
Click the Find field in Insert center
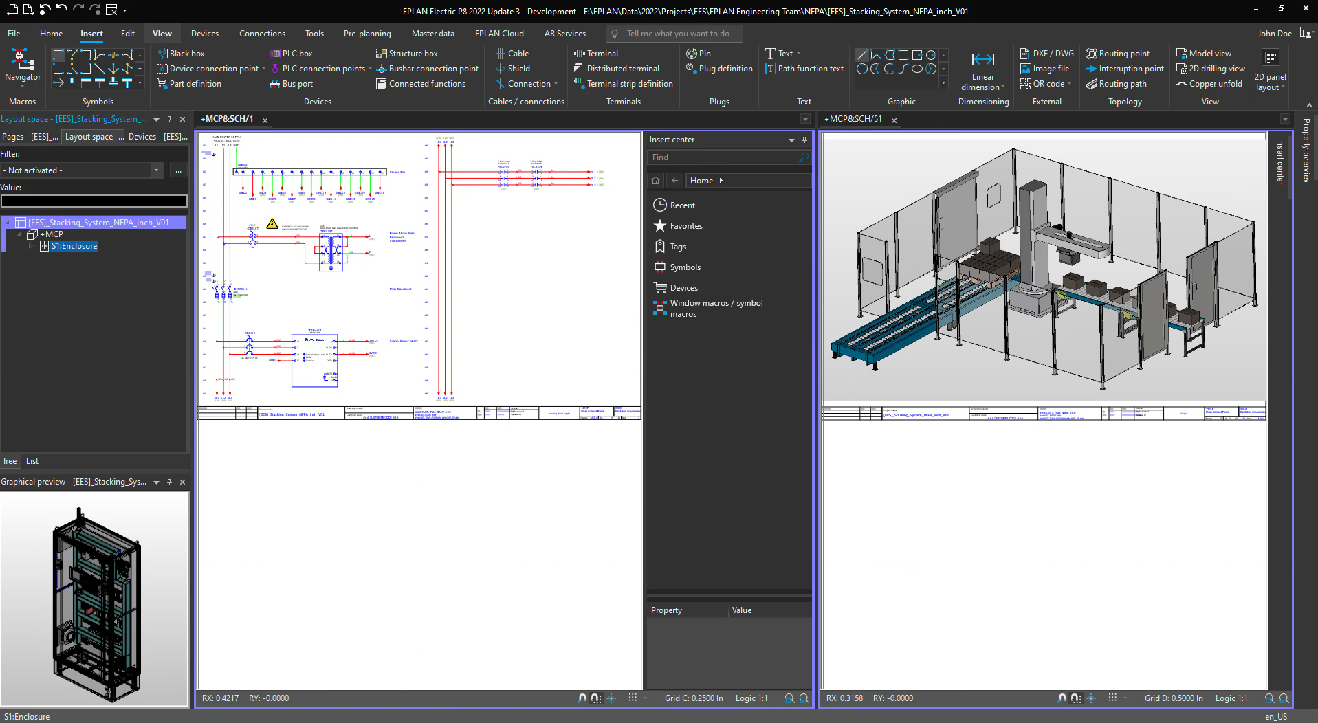[x=722, y=157]
